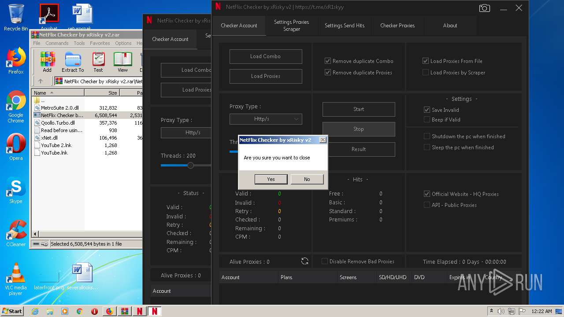Viewport: 564px width, 317px height.
Task: Open WinRAR Options menu
Action: coord(123,43)
